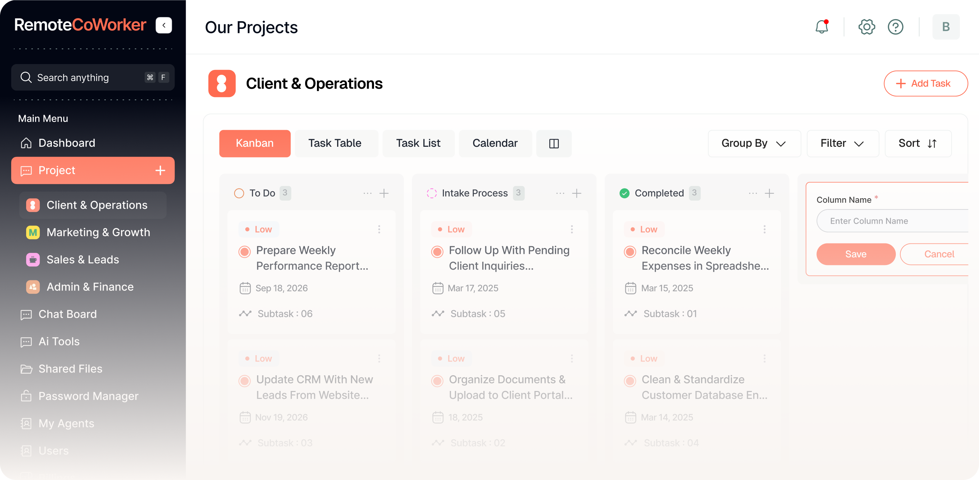979x480 pixels.
Task: Open the Filter dropdown
Action: pyautogui.click(x=842, y=143)
